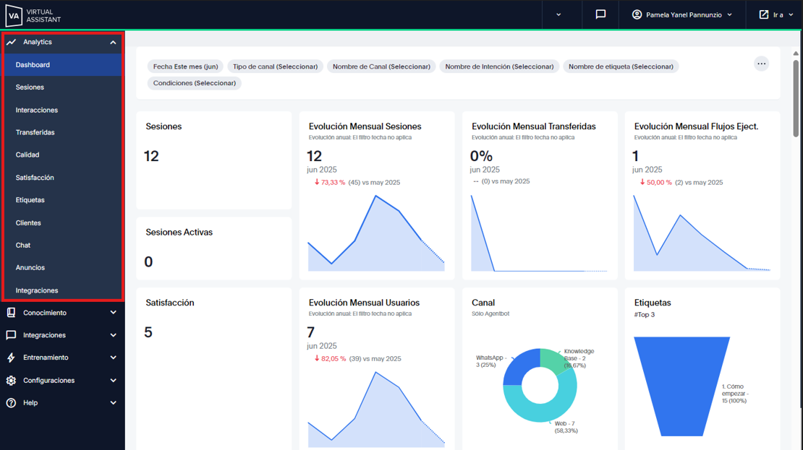Click the Canal card title
This screenshot has height=450, width=803.
pyautogui.click(x=483, y=303)
